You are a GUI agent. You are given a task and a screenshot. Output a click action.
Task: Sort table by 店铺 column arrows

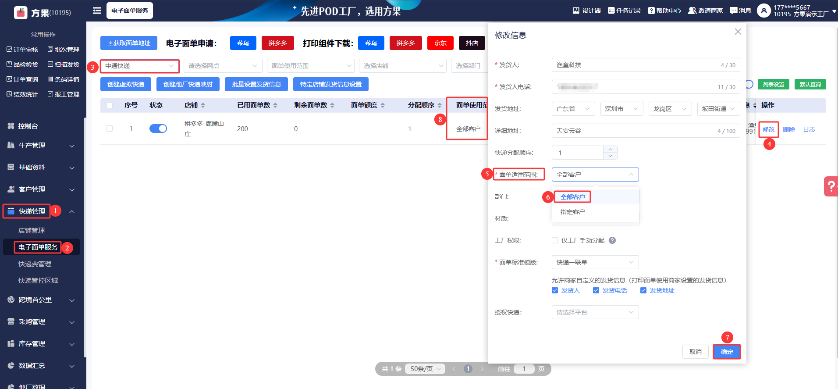tap(203, 105)
